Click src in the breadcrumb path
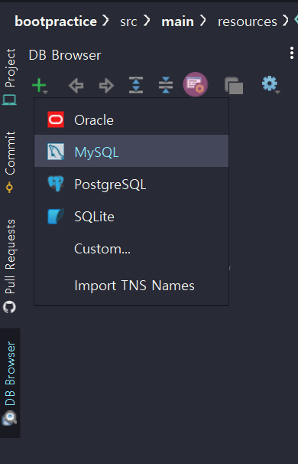Viewport: 298px width, 464px height. (128, 22)
